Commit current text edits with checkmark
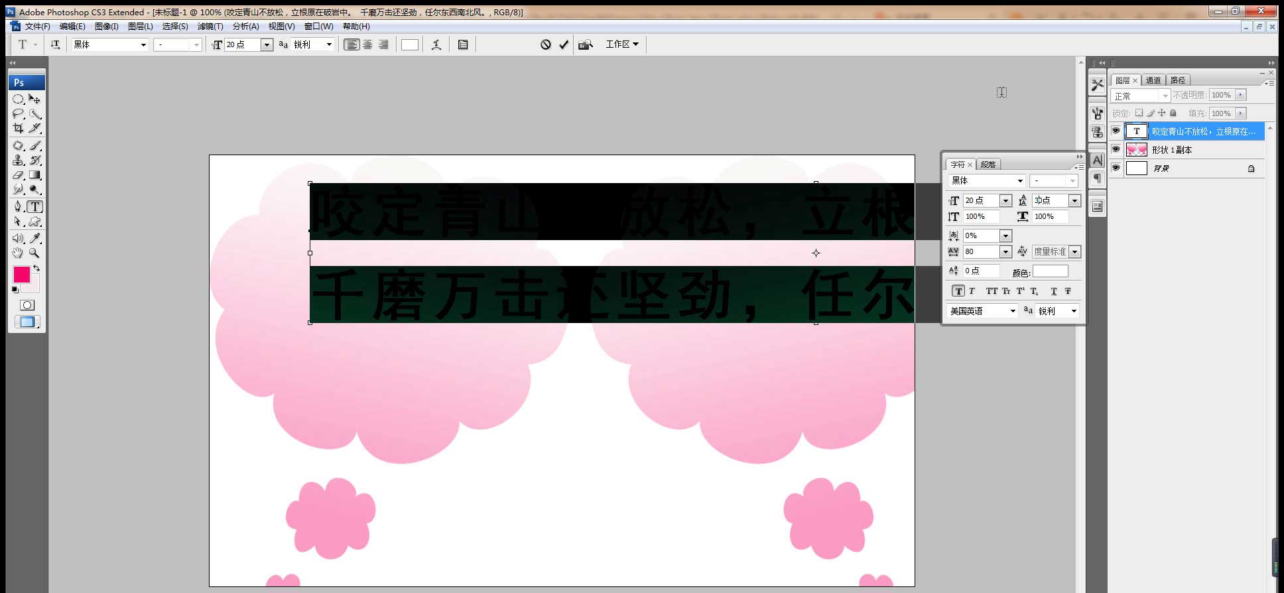 (x=564, y=44)
